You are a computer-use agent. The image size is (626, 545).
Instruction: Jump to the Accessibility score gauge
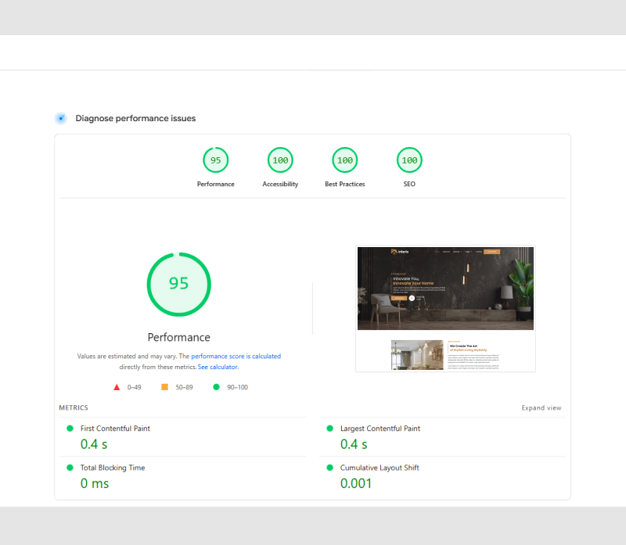280,160
